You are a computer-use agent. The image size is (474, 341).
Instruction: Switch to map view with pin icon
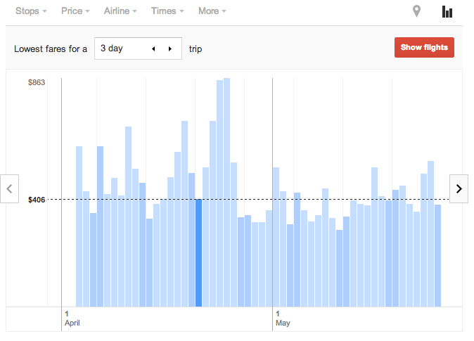click(x=417, y=11)
